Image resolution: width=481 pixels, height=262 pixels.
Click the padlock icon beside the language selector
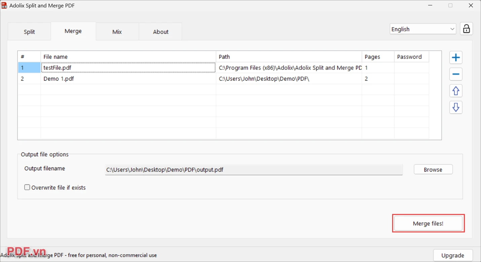pos(466,29)
